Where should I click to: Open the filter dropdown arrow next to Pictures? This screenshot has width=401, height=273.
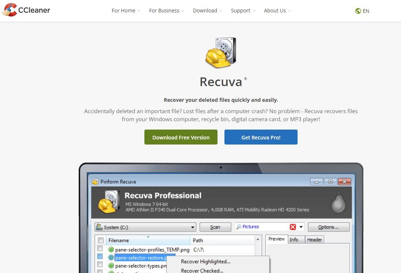[301, 227]
